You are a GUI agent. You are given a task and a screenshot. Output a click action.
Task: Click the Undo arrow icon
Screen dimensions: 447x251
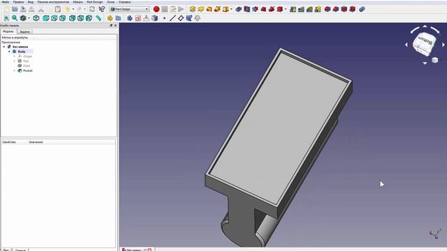[68, 9]
